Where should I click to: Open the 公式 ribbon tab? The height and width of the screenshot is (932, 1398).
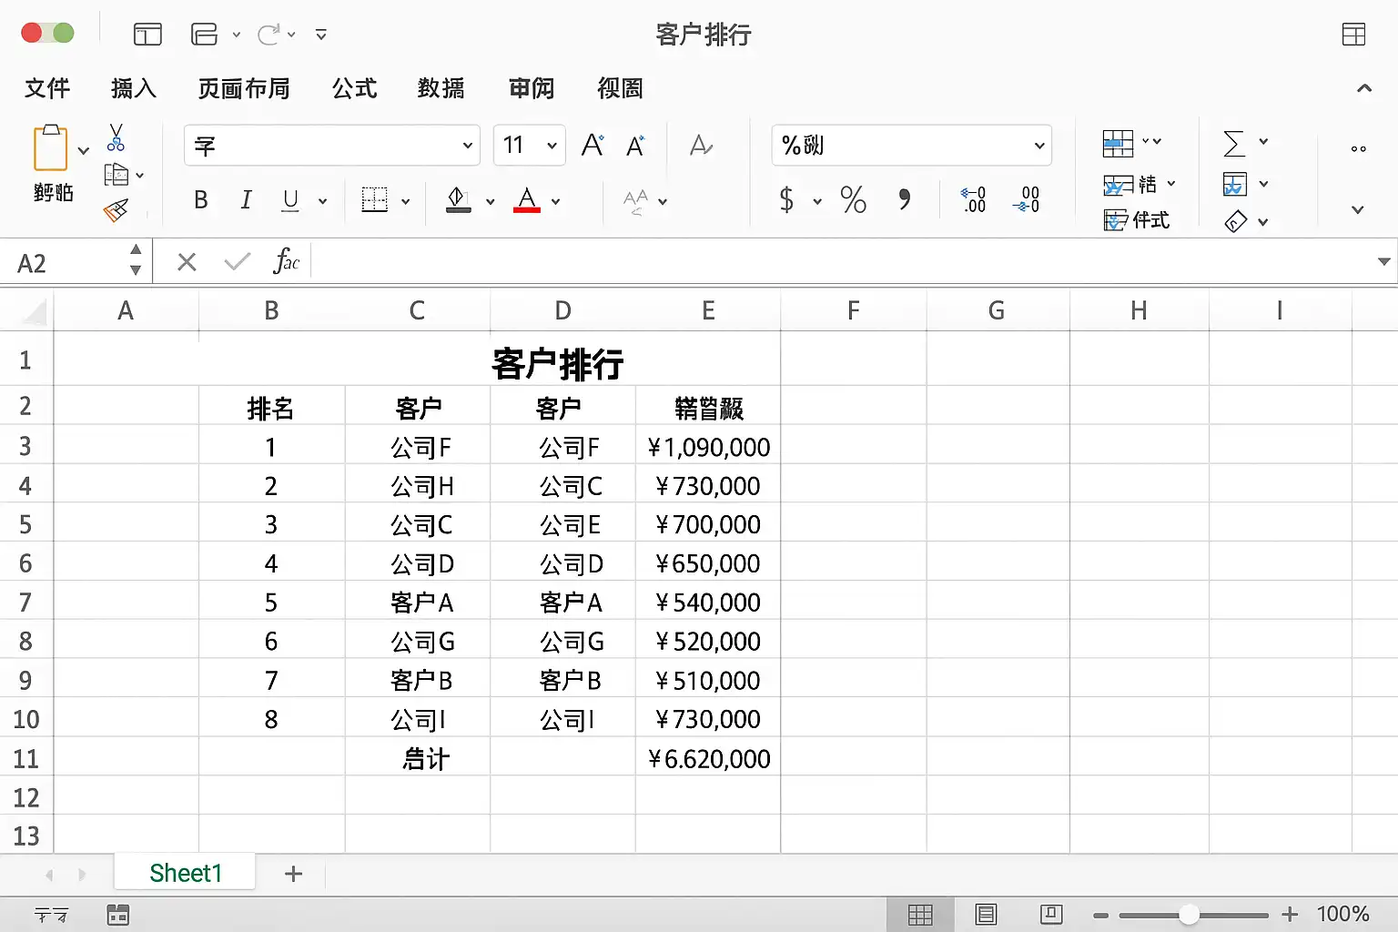(x=354, y=88)
